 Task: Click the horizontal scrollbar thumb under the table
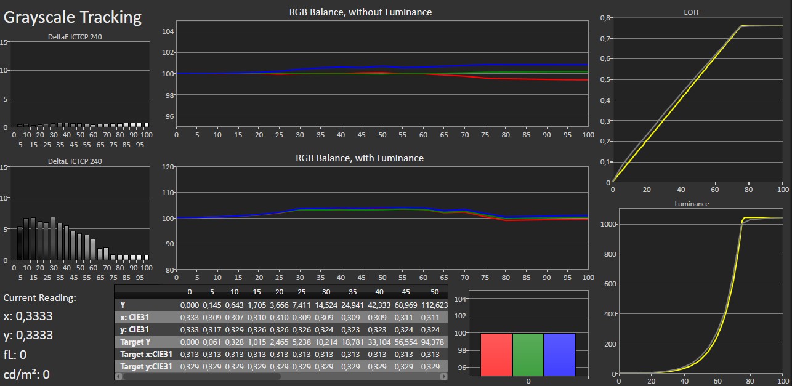pos(201,376)
